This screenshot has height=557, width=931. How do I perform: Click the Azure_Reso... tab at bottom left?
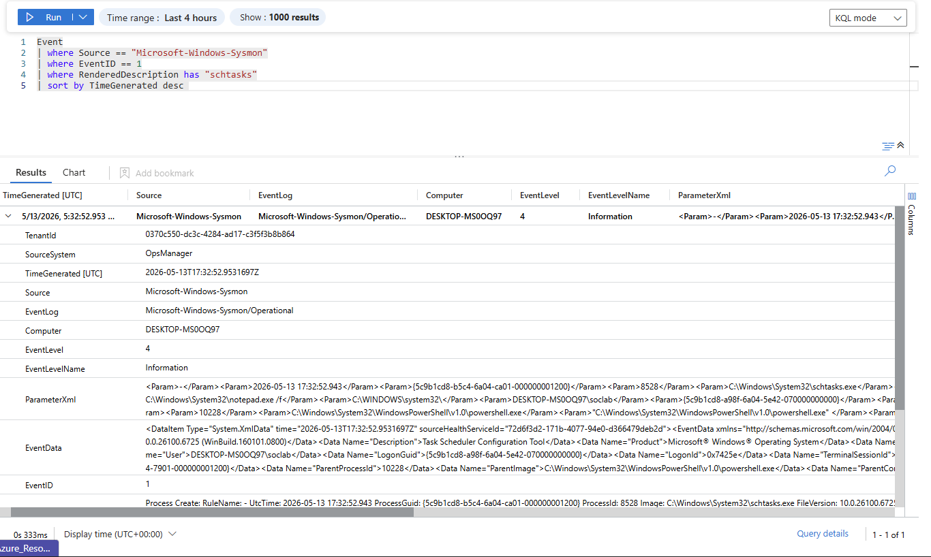pos(29,549)
